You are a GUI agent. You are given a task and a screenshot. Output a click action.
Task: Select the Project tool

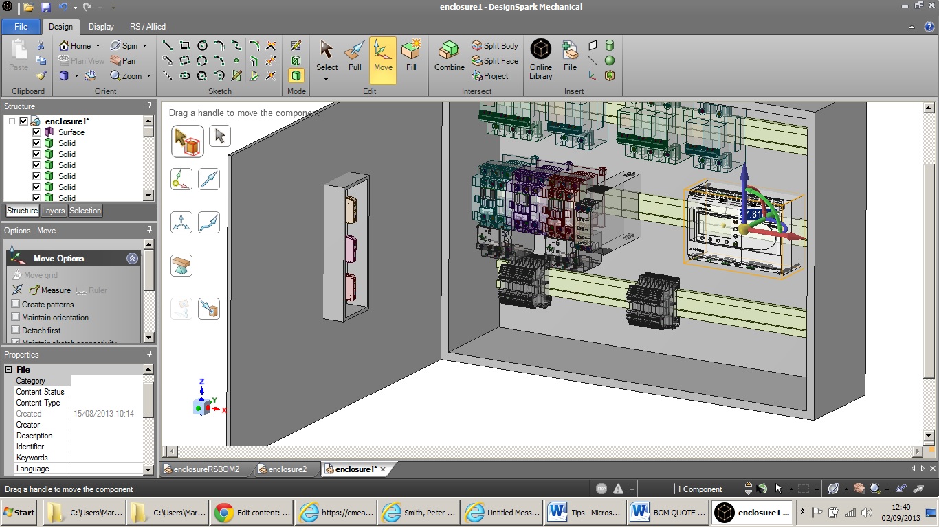[490, 76]
